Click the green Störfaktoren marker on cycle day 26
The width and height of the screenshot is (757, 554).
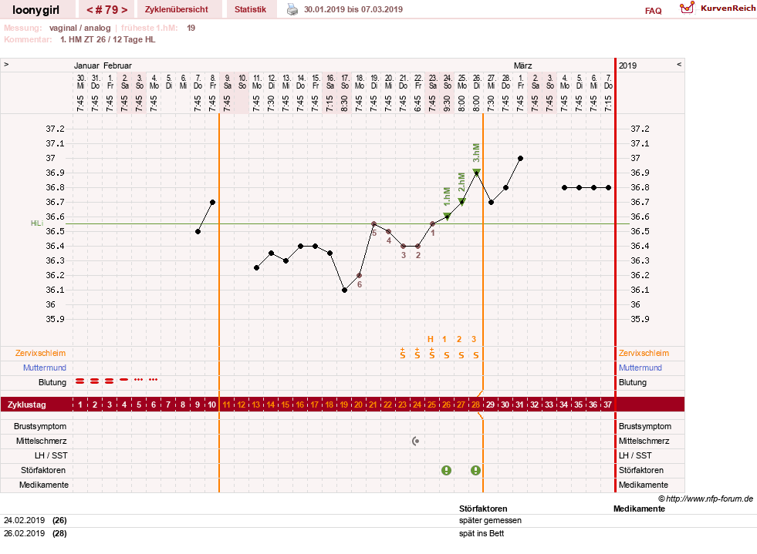point(447,470)
